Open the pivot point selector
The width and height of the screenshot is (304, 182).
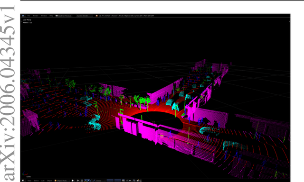pyautogui.click(x=78, y=181)
